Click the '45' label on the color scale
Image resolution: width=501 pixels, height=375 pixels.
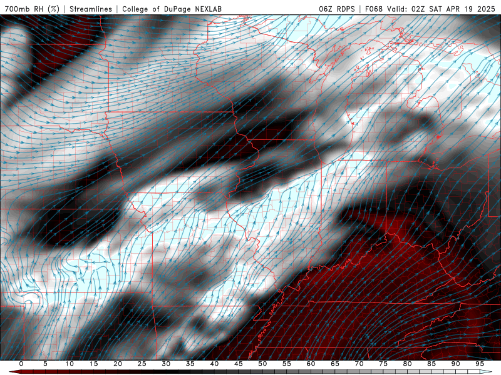coord(239,364)
